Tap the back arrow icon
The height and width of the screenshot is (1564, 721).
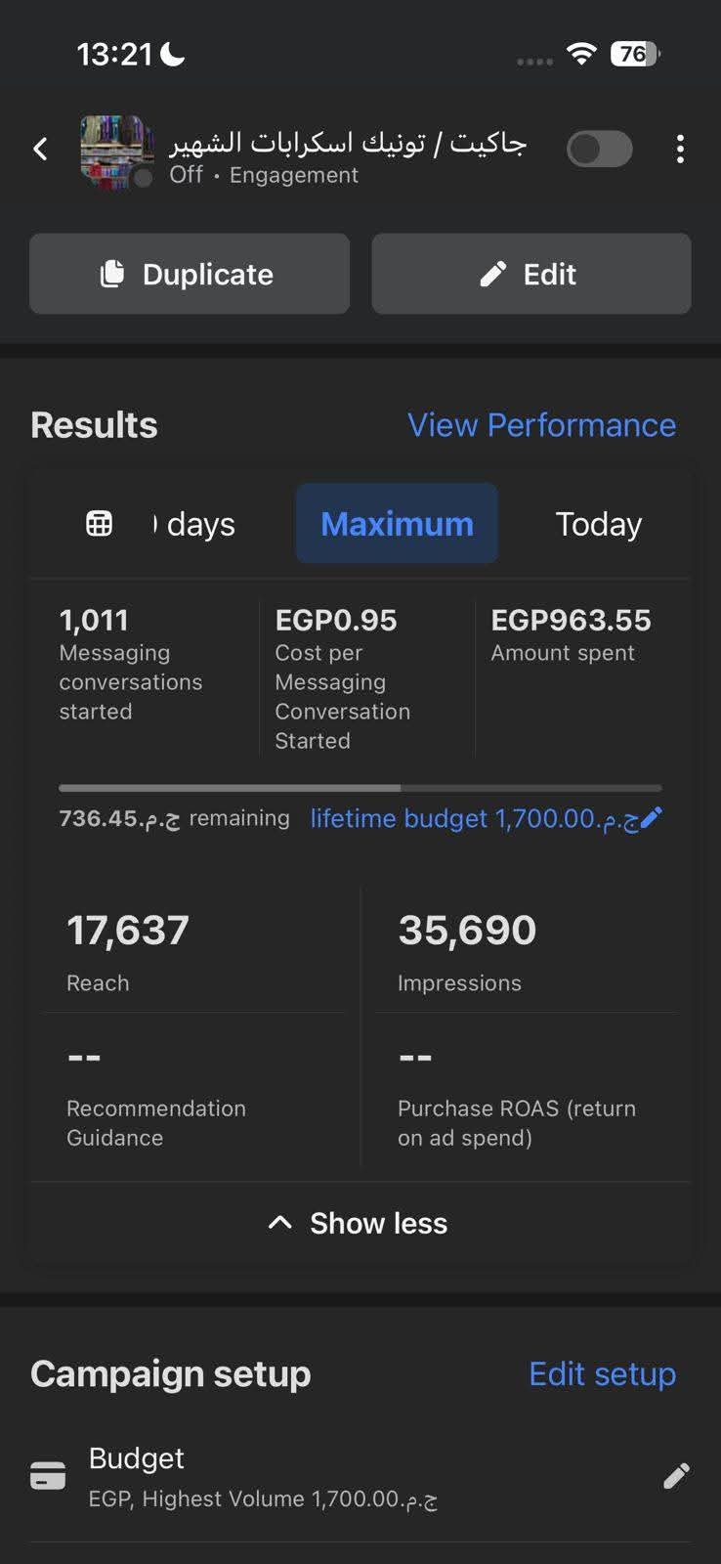point(40,149)
